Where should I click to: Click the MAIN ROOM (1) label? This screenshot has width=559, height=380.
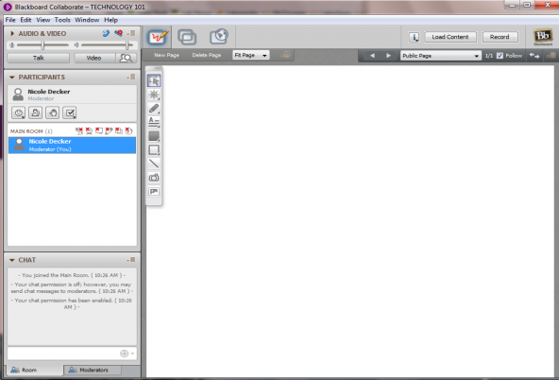tap(31, 131)
